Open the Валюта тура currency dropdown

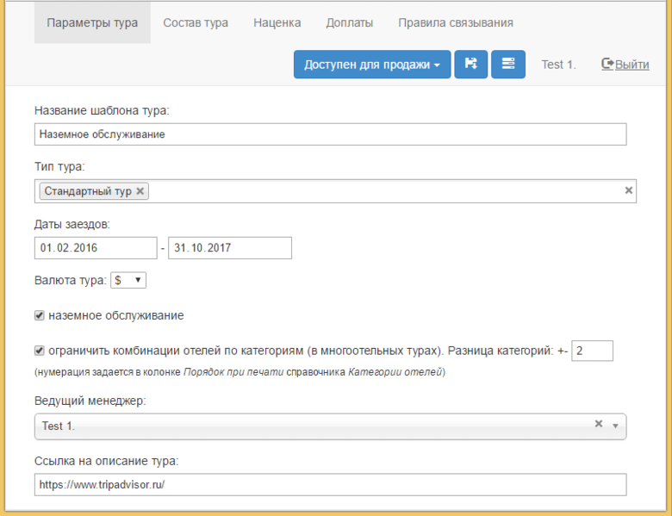[129, 280]
